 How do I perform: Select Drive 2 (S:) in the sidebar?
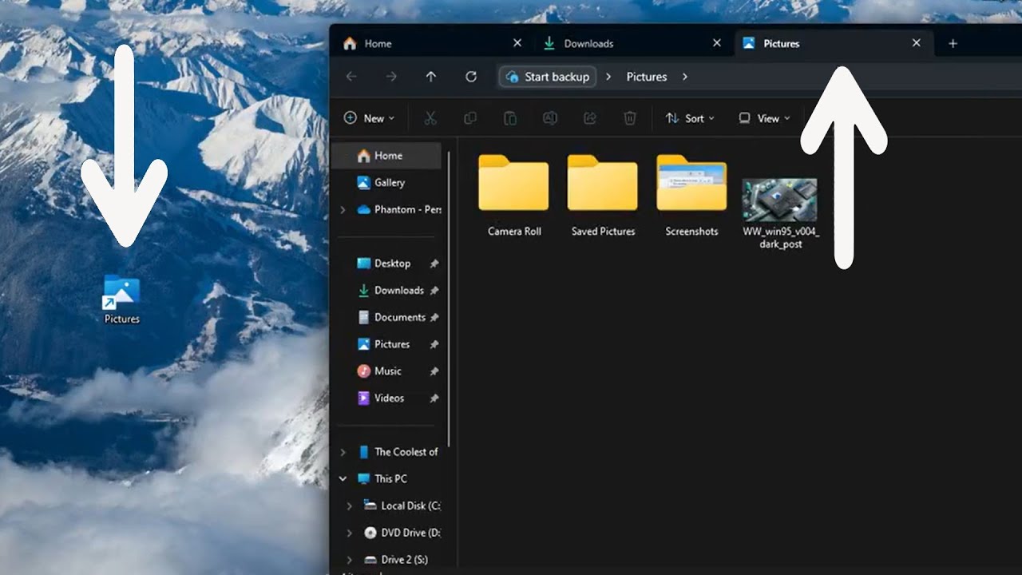(x=395, y=560)
